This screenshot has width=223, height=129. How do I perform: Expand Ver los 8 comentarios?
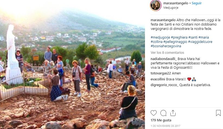(x=167, y=53)
